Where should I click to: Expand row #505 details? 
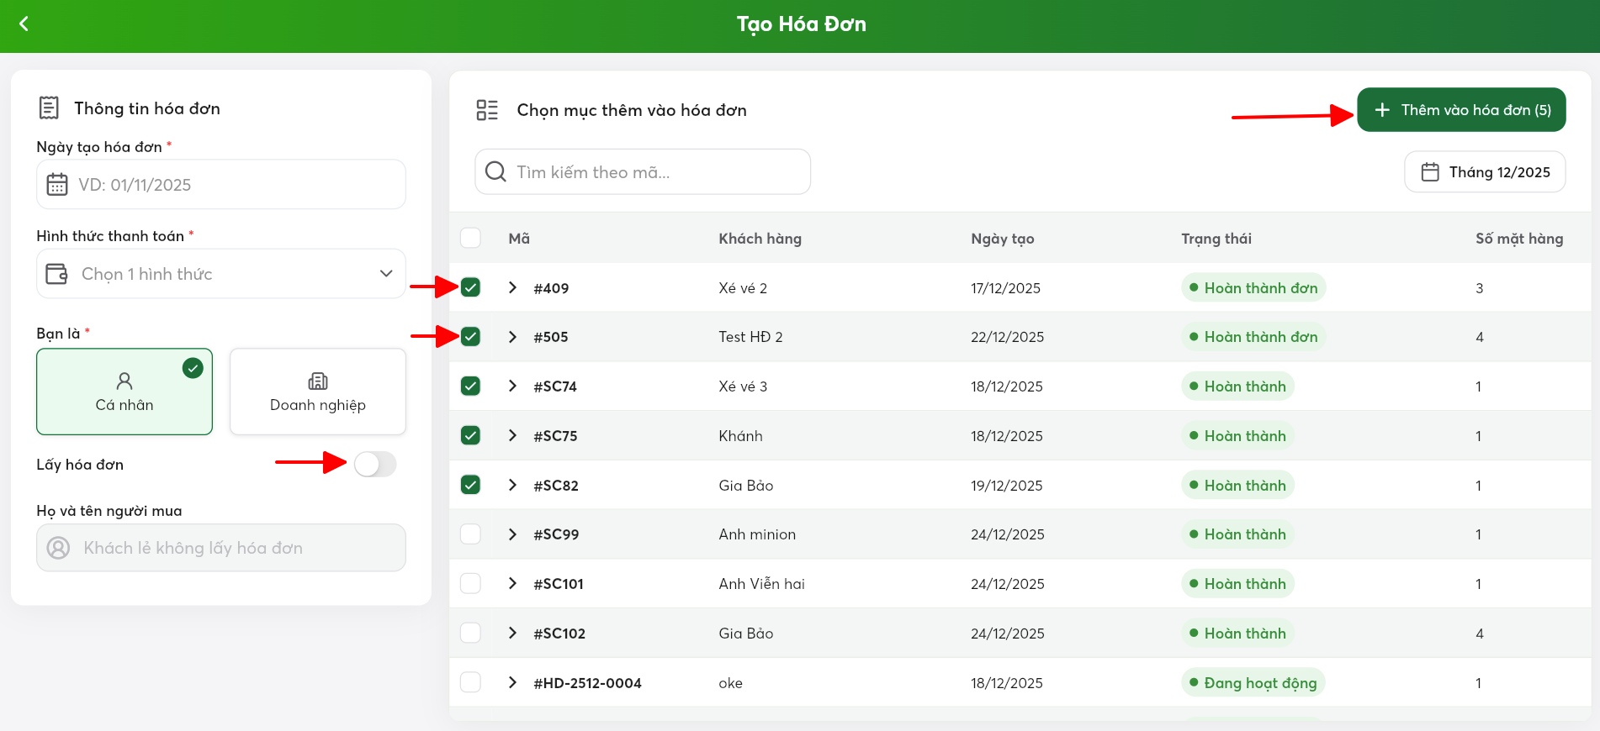pos(512,337)
